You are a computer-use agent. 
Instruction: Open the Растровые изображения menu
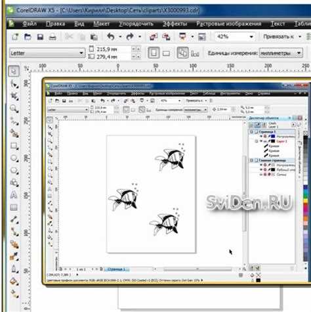coord(229,24)
